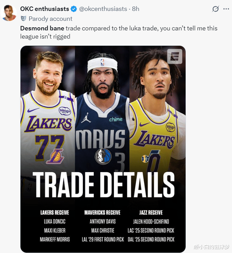
Task: Click the parody account mask icon
Action: pyautogui.click(x=24, y=19)
